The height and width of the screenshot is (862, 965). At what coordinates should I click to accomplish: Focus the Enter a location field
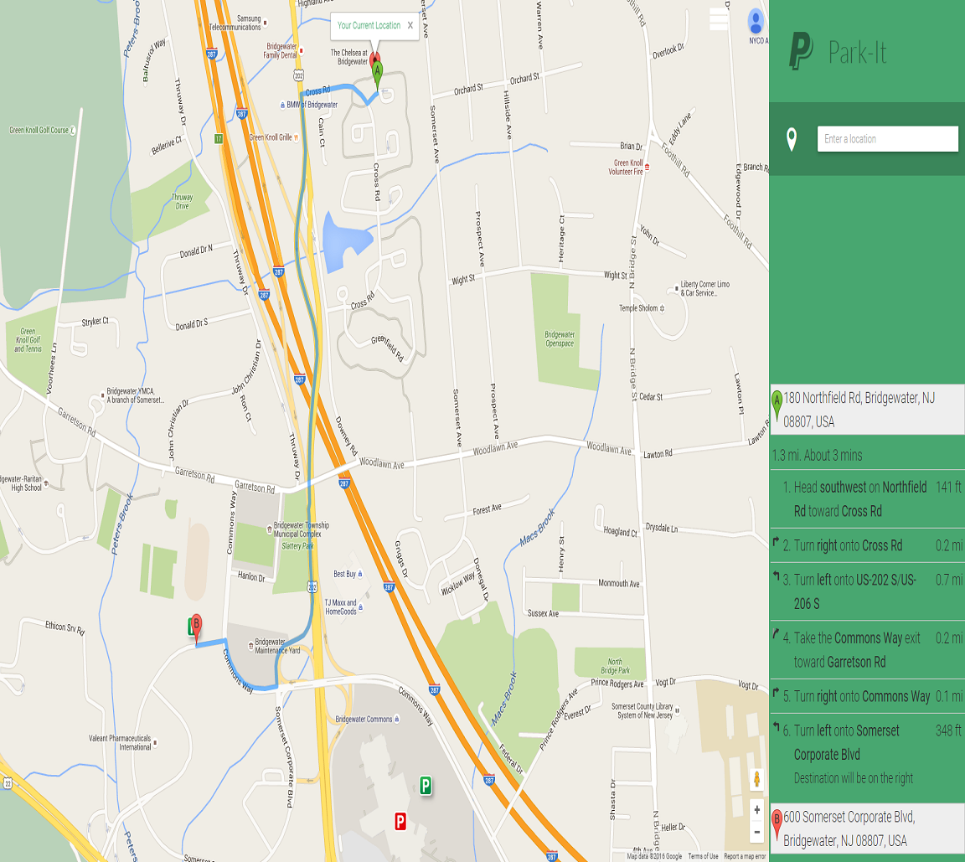click(887, 139)
